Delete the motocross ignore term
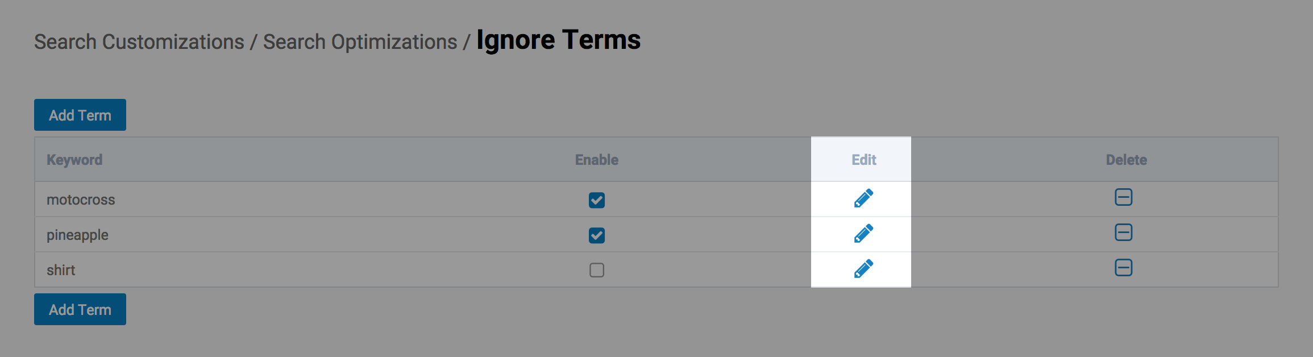The image size is (1313, 357). 1123,197
